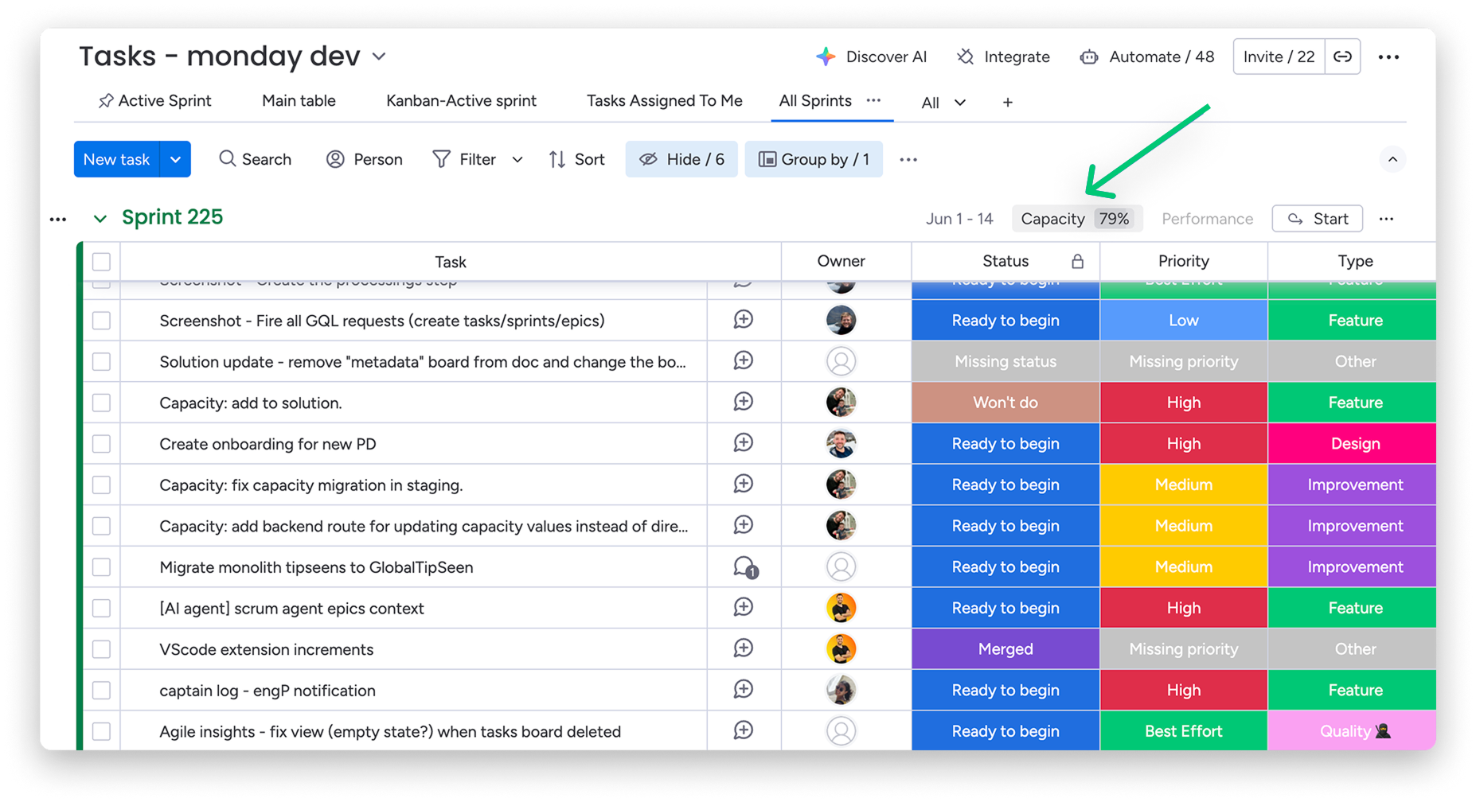Open updates for Migrate monolith tipseens task
This screenshot has height=802, width=1476.
click(x=745, y=567)
